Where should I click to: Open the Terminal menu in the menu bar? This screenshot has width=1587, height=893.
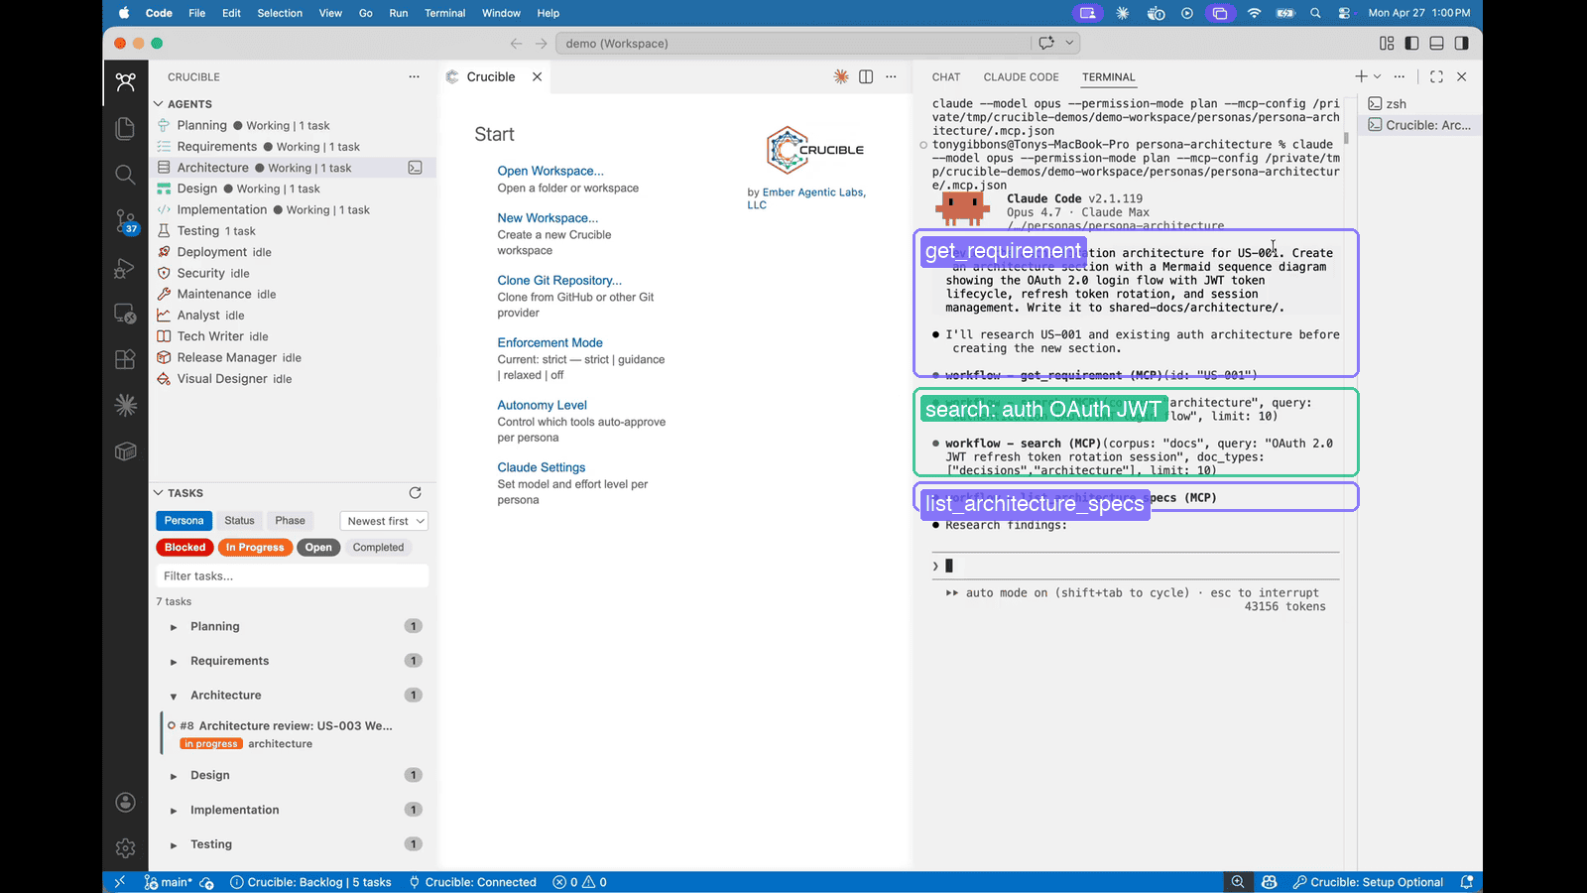click(x=444, y=13)
